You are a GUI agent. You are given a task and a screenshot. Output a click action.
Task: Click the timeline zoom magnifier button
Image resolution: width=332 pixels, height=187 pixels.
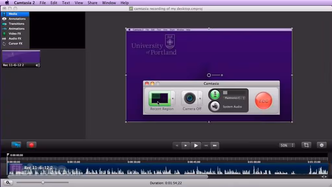click(8, 182)
